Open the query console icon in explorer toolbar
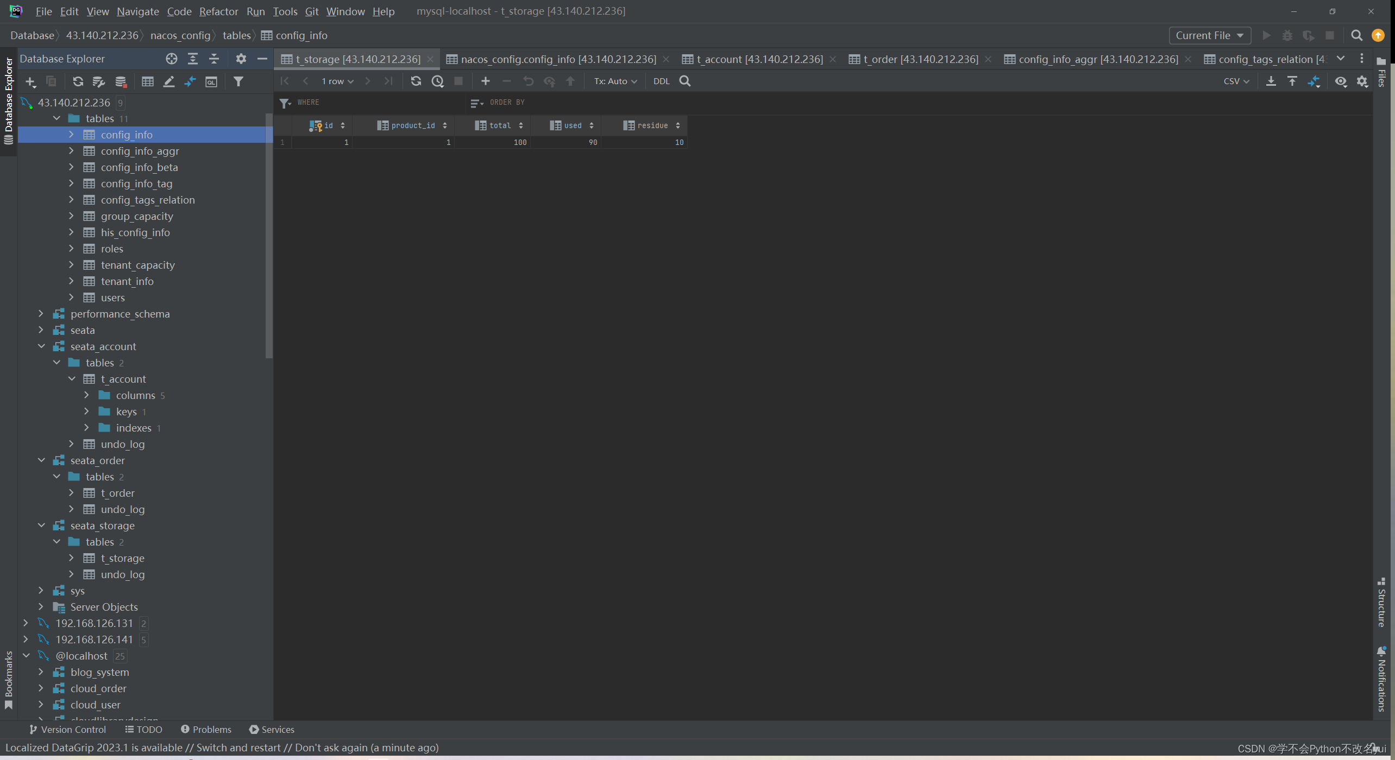This screenshot has height=760, width=1395. [211, 81]
